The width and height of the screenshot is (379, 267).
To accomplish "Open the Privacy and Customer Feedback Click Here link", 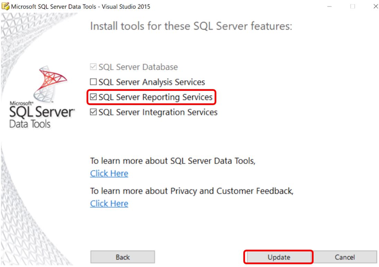I will (x=109, y=204).
